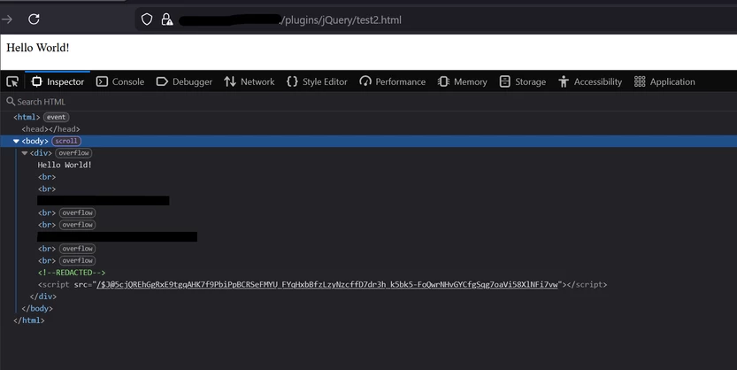
Task: Open the Storage tab
Action: [x=523, y=81]
